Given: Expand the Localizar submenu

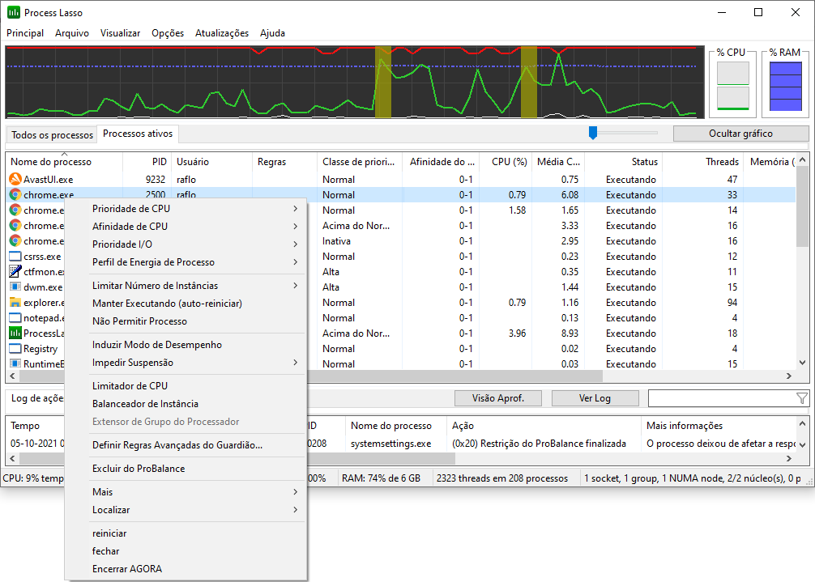Looking at the screenshot, I should tap(295, 510).
